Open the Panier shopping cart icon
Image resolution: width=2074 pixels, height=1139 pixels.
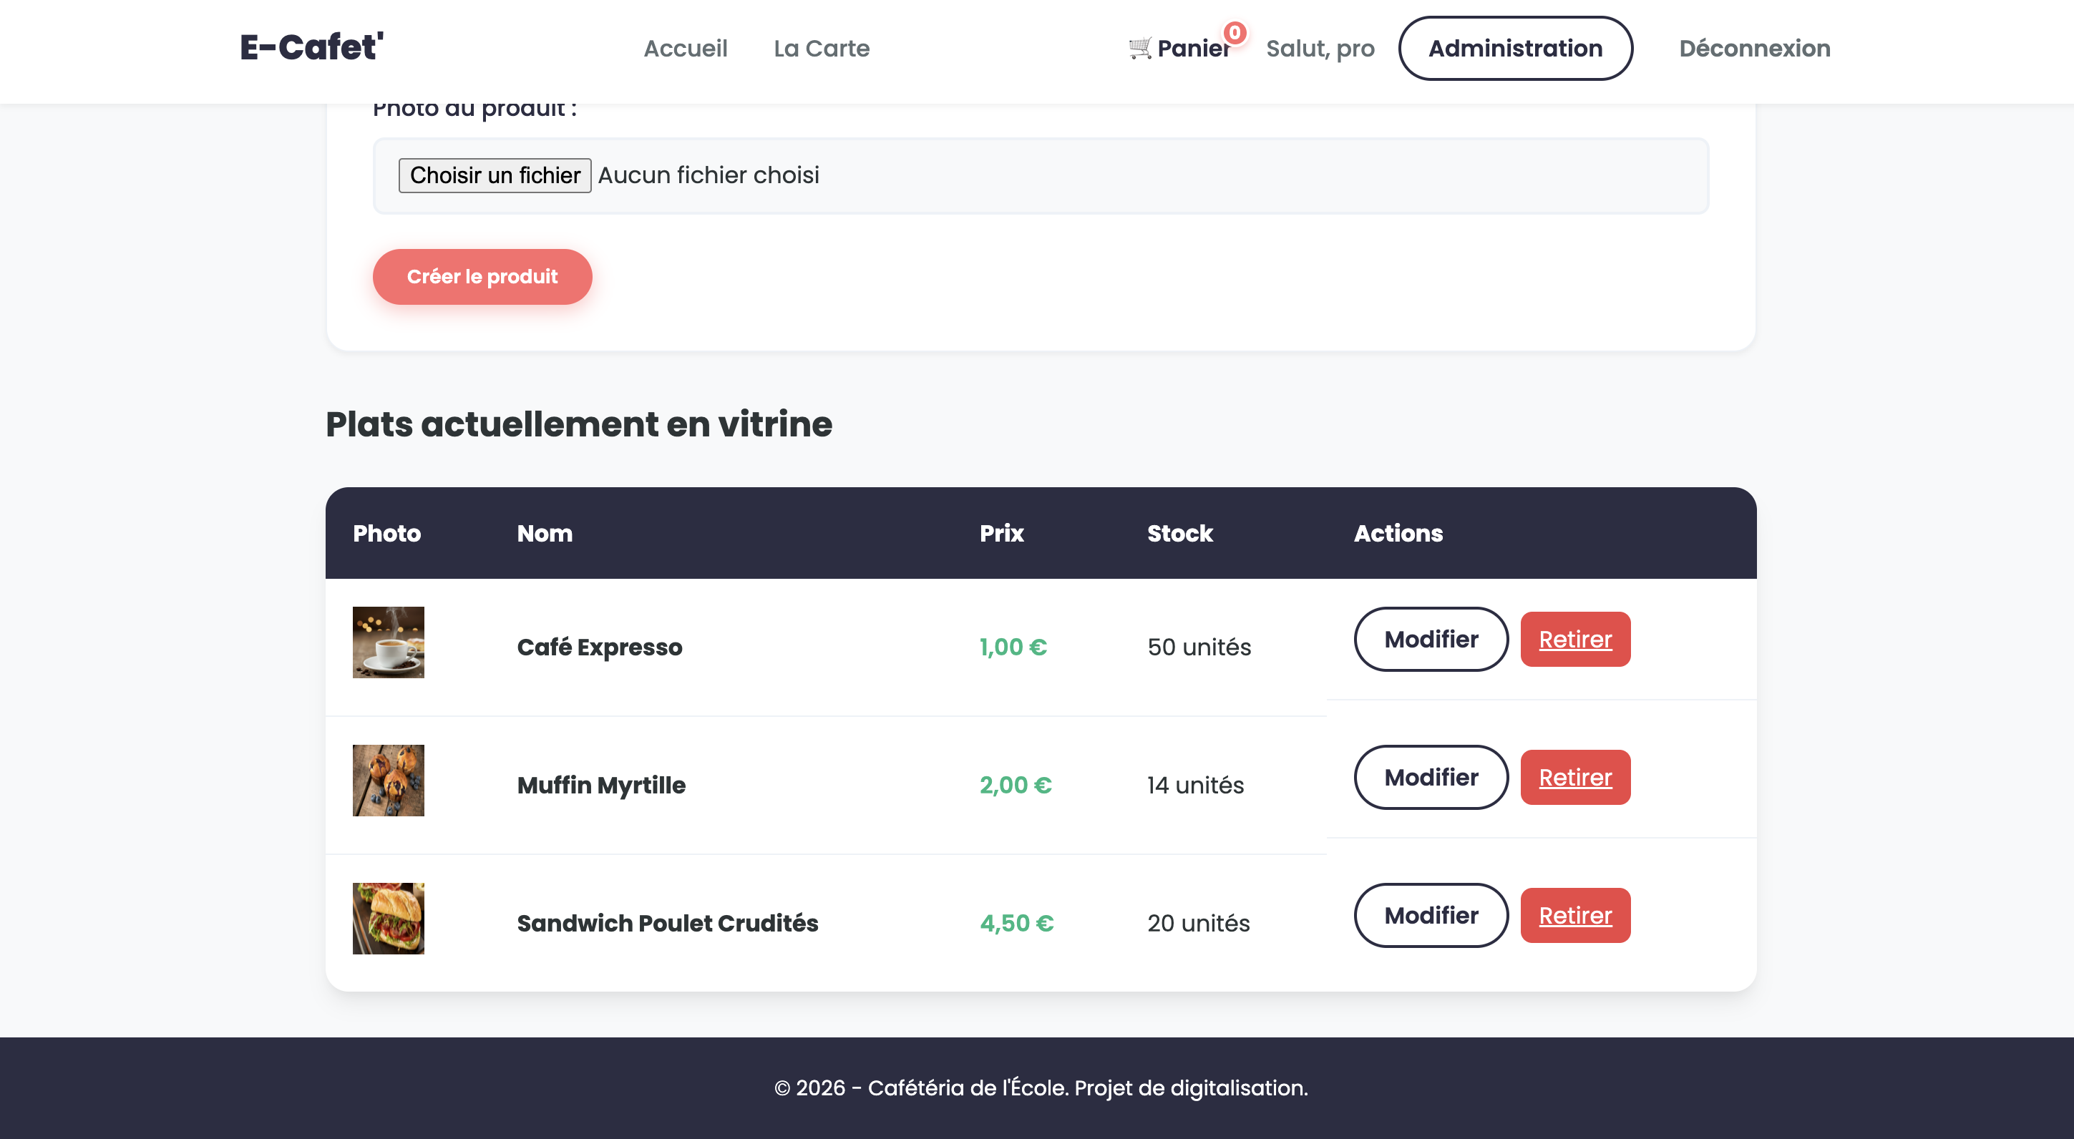click(x=1139, y=47)
